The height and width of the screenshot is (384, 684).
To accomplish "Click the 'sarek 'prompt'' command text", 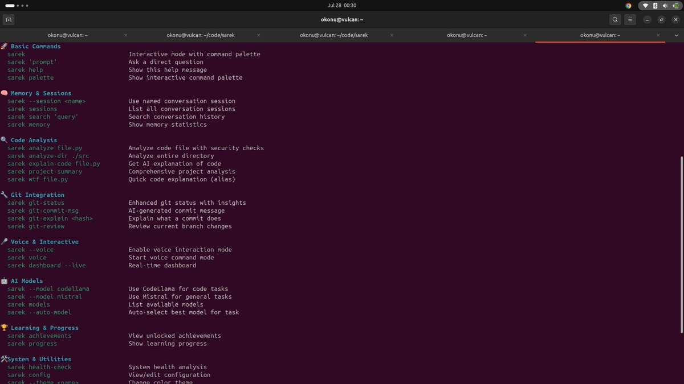I will point(32,62).
